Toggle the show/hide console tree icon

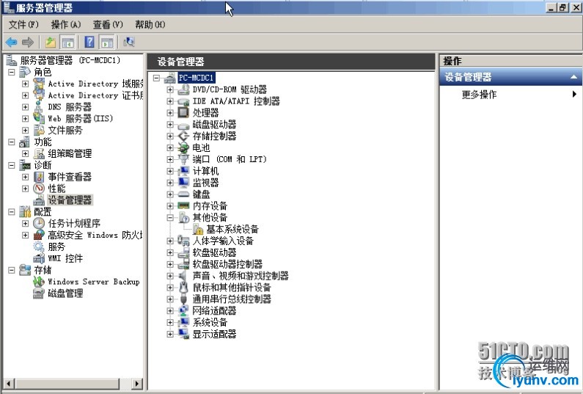67,43
